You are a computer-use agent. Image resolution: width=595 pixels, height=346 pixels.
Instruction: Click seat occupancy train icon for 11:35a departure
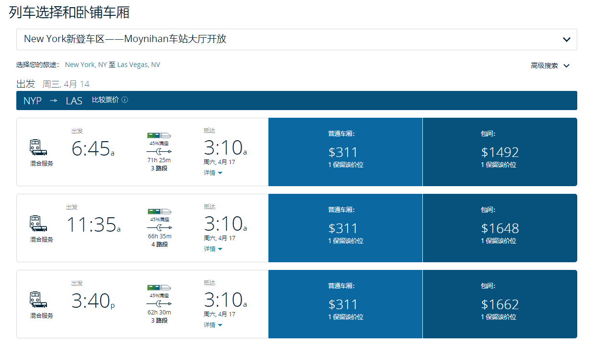tap(159, 212)
